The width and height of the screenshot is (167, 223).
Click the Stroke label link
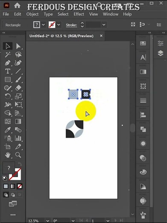coord(71,25)
